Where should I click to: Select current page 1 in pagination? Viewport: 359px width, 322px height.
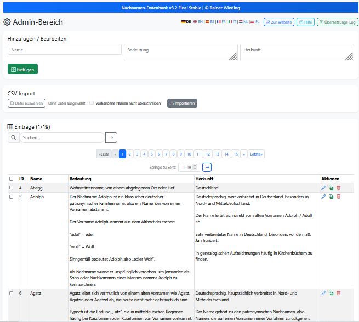122,154
